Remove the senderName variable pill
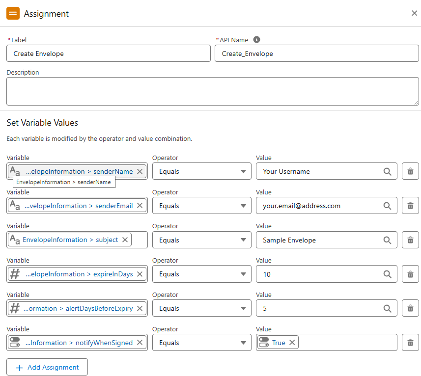This screenshot has height=376, width=421. point(140,171)
